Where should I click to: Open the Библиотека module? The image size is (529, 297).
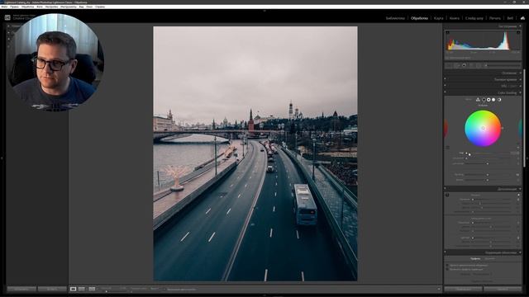tap(395, 18)
